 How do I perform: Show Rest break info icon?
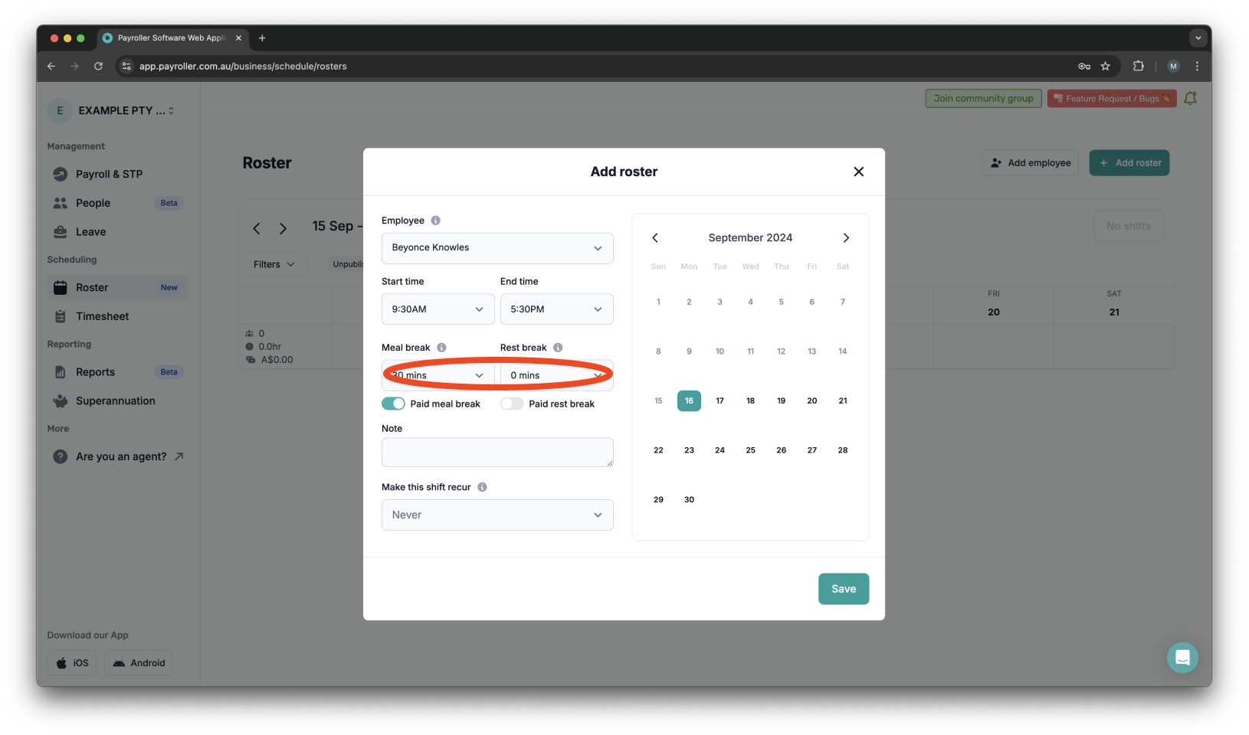(x=558, y=348)
